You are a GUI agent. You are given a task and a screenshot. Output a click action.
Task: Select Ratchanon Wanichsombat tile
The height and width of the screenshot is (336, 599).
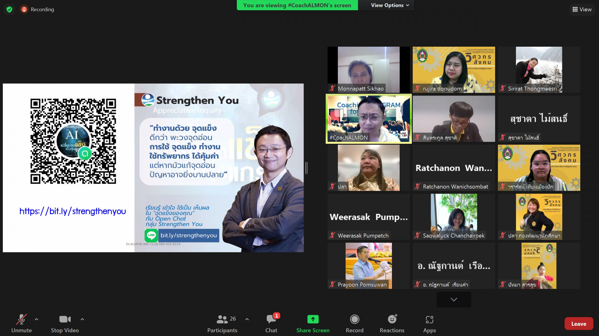tap(454, 168)
